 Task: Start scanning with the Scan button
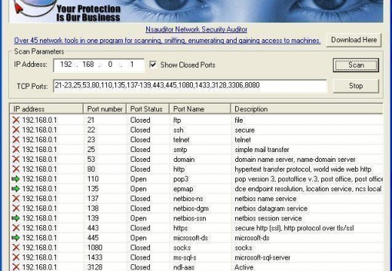click(356, 65)
